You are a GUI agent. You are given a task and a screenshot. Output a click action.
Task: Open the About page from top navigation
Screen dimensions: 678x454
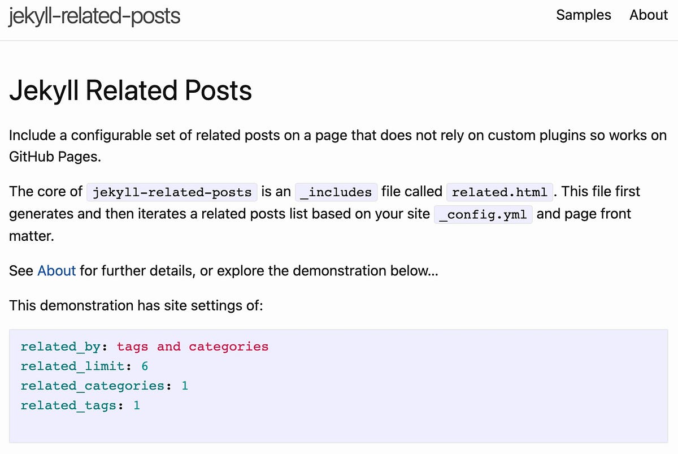coord(648,15)
